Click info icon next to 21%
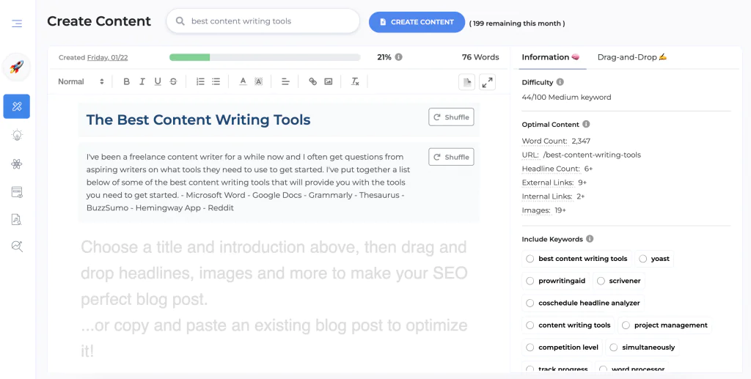Viewport: 751px width, 379px height. (398, 57)
